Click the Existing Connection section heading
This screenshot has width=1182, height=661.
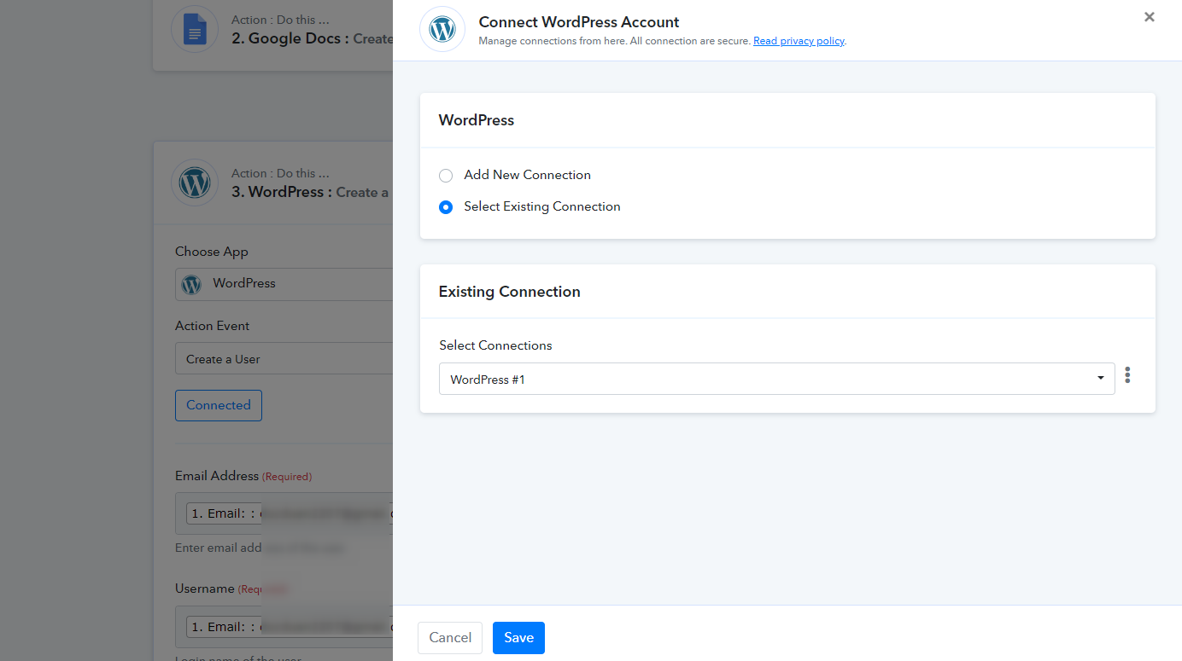509,292
